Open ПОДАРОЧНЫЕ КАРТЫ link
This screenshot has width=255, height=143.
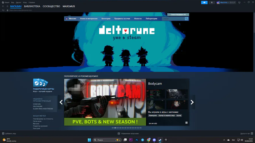(x=43, y=89)
